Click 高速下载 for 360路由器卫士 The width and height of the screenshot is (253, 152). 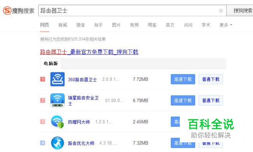click(183, 79)
